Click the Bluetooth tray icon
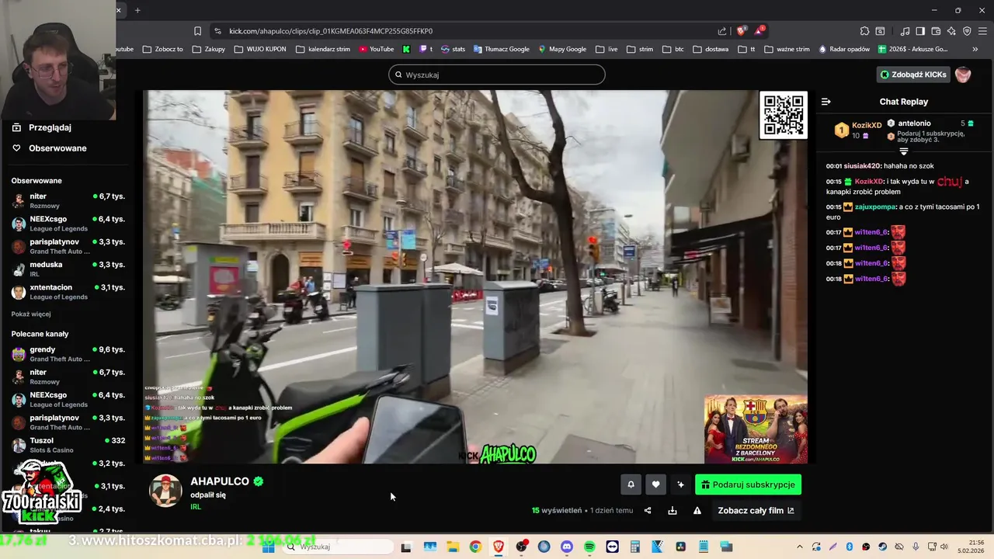994x559 pixels. (x=850, y=547)
